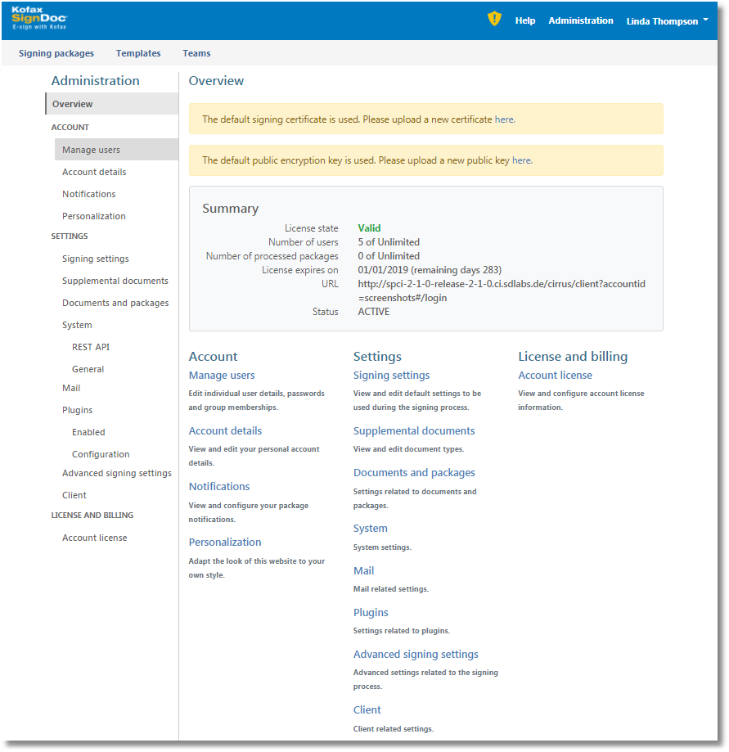
Task: Click Supplemental documents link under Settings
Action: 414,431
